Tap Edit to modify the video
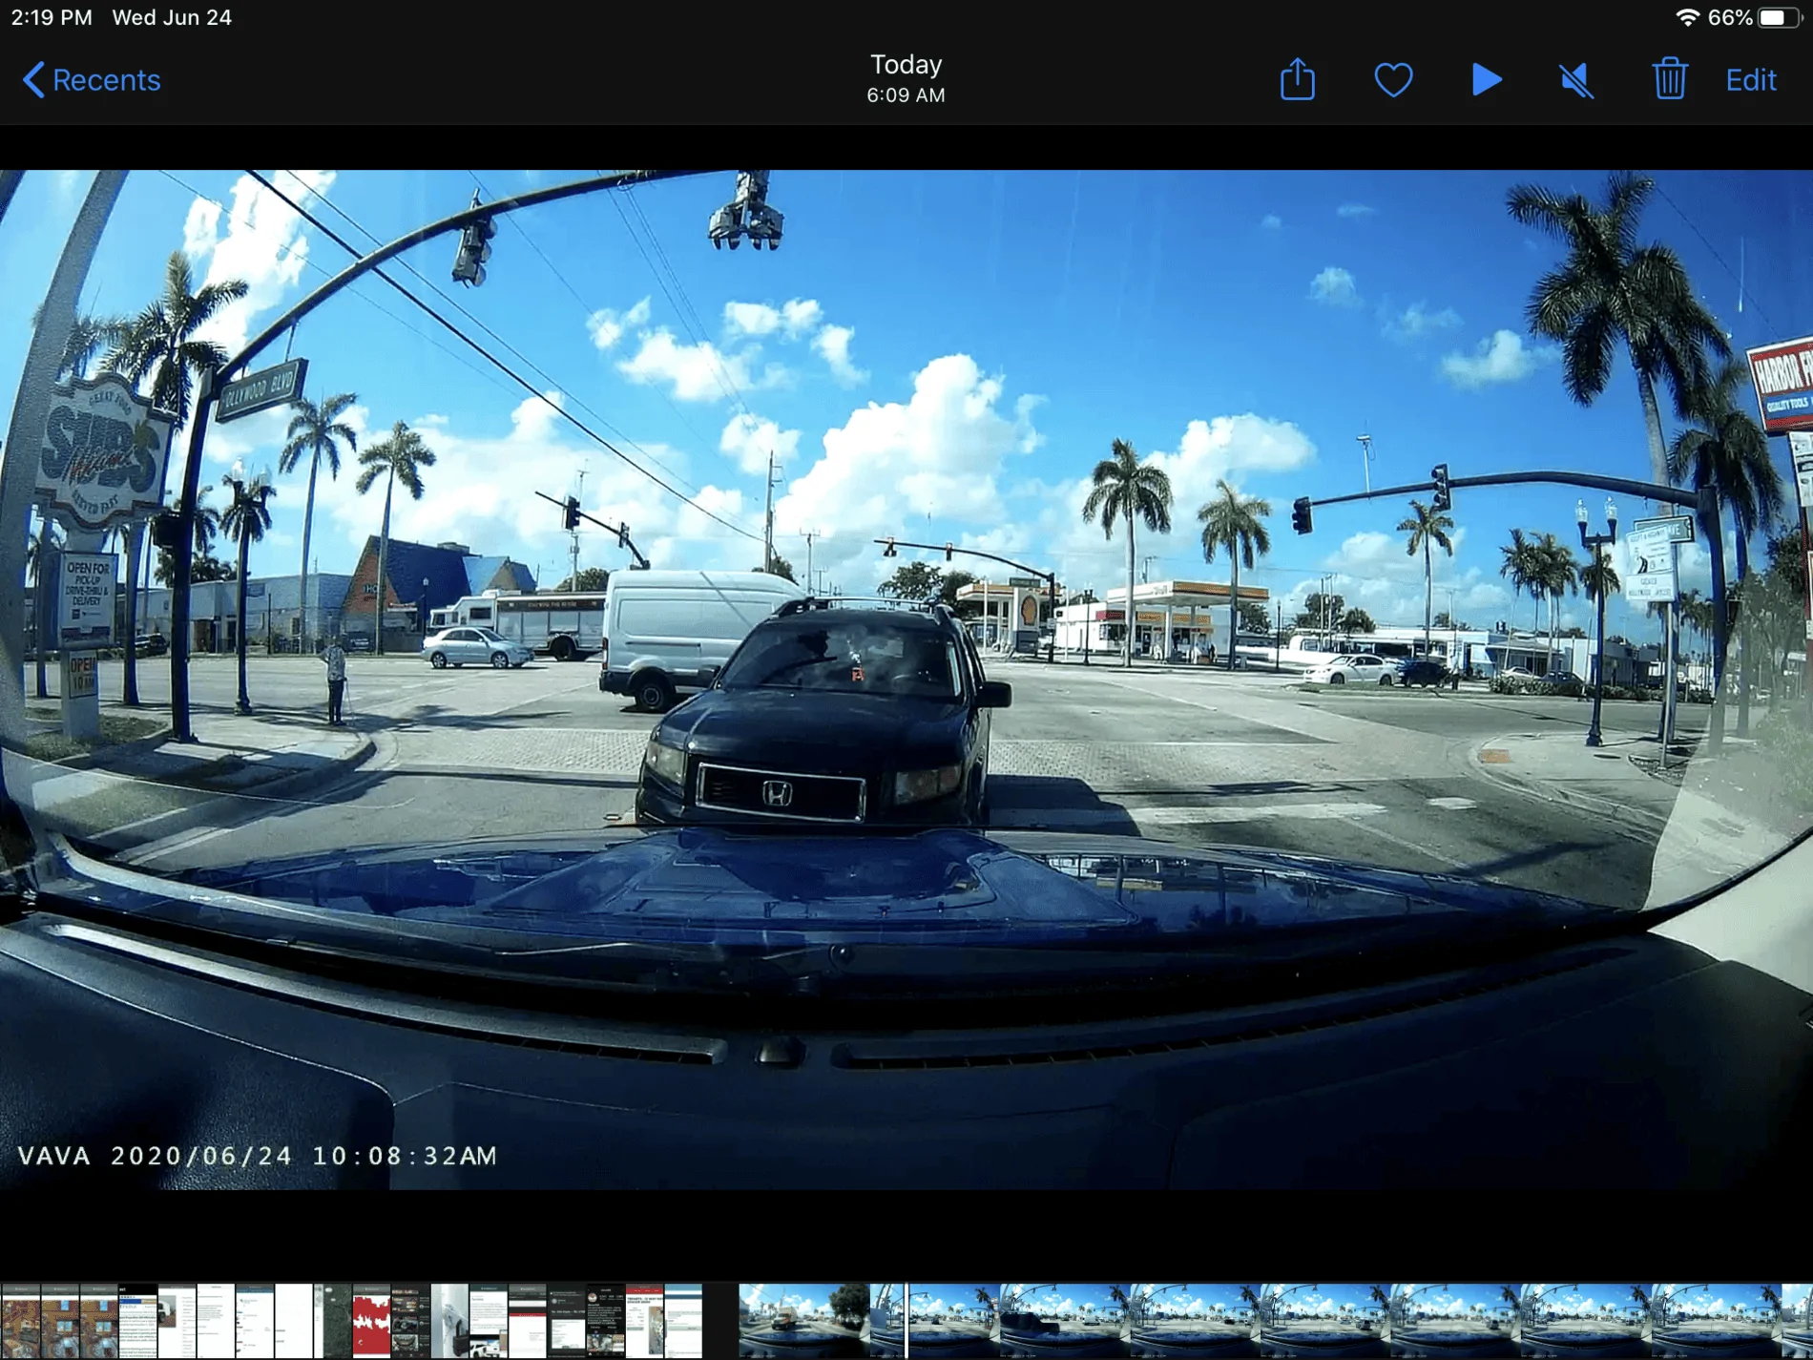 pyautogui.click(x=1751, y=80)
